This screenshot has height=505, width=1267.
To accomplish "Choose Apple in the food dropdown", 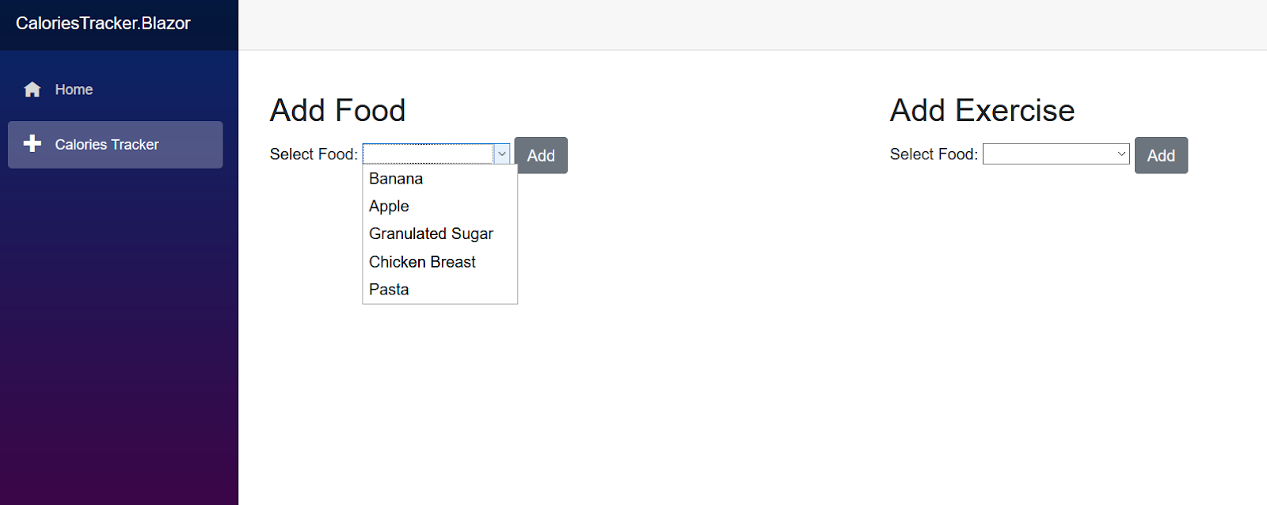I will point(389,207).
